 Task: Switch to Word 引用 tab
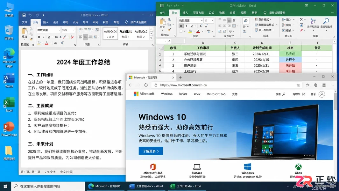75,22
